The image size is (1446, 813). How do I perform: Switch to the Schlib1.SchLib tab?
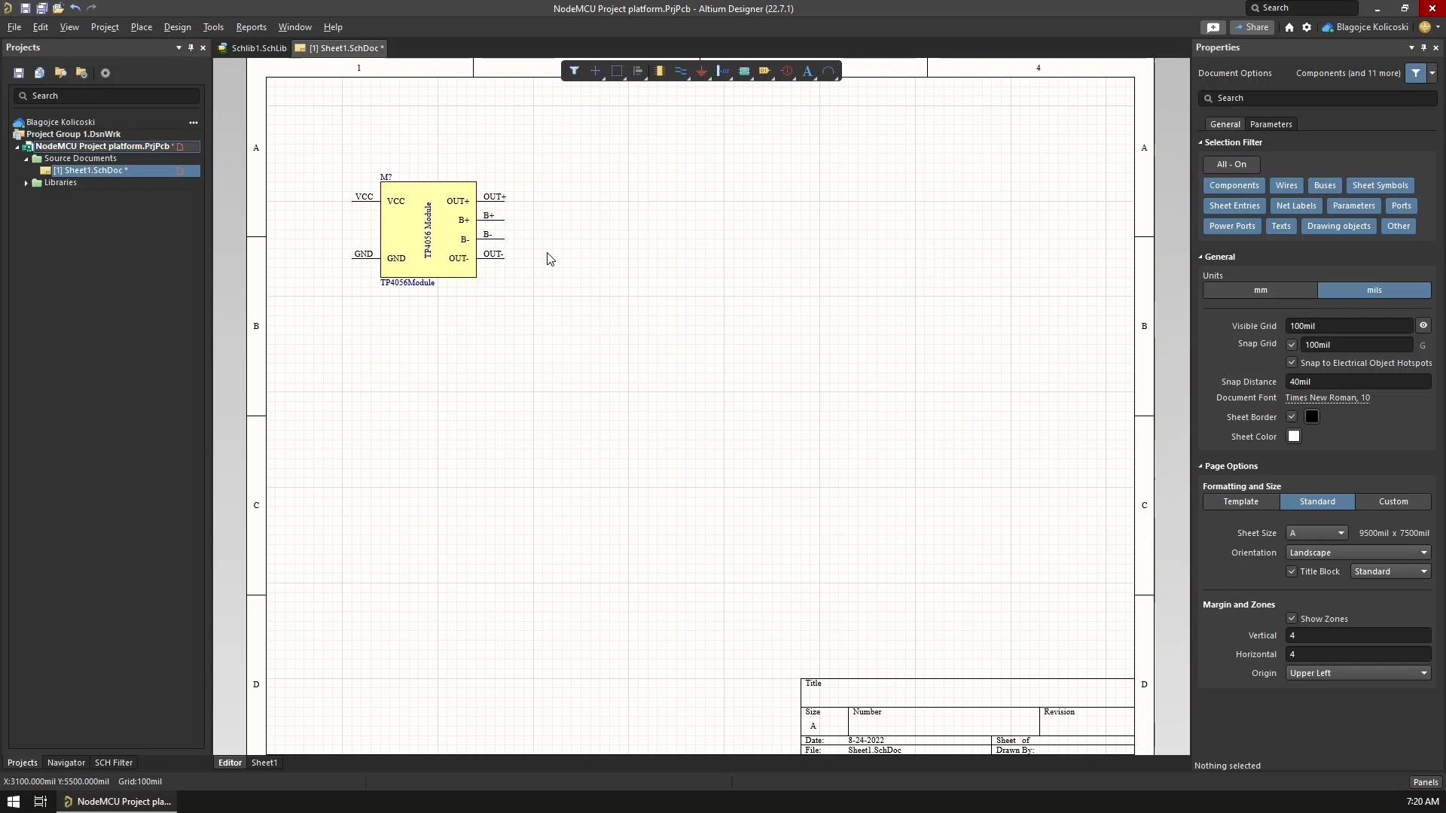(253, 48)
